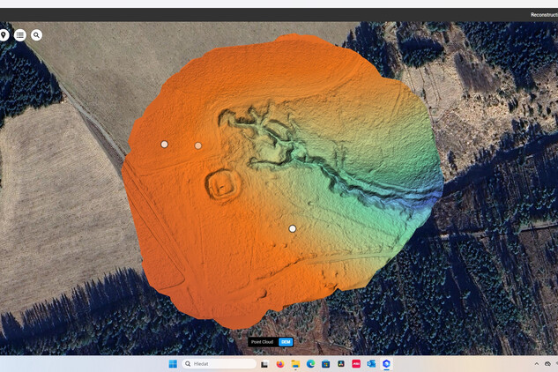Select the leftmost white map marker

point(164,144)
